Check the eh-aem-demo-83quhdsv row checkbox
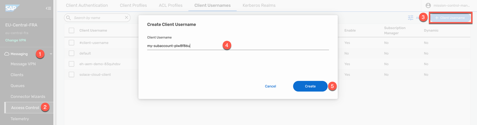This screenshot has height=125, width=477. click(72, 64)
